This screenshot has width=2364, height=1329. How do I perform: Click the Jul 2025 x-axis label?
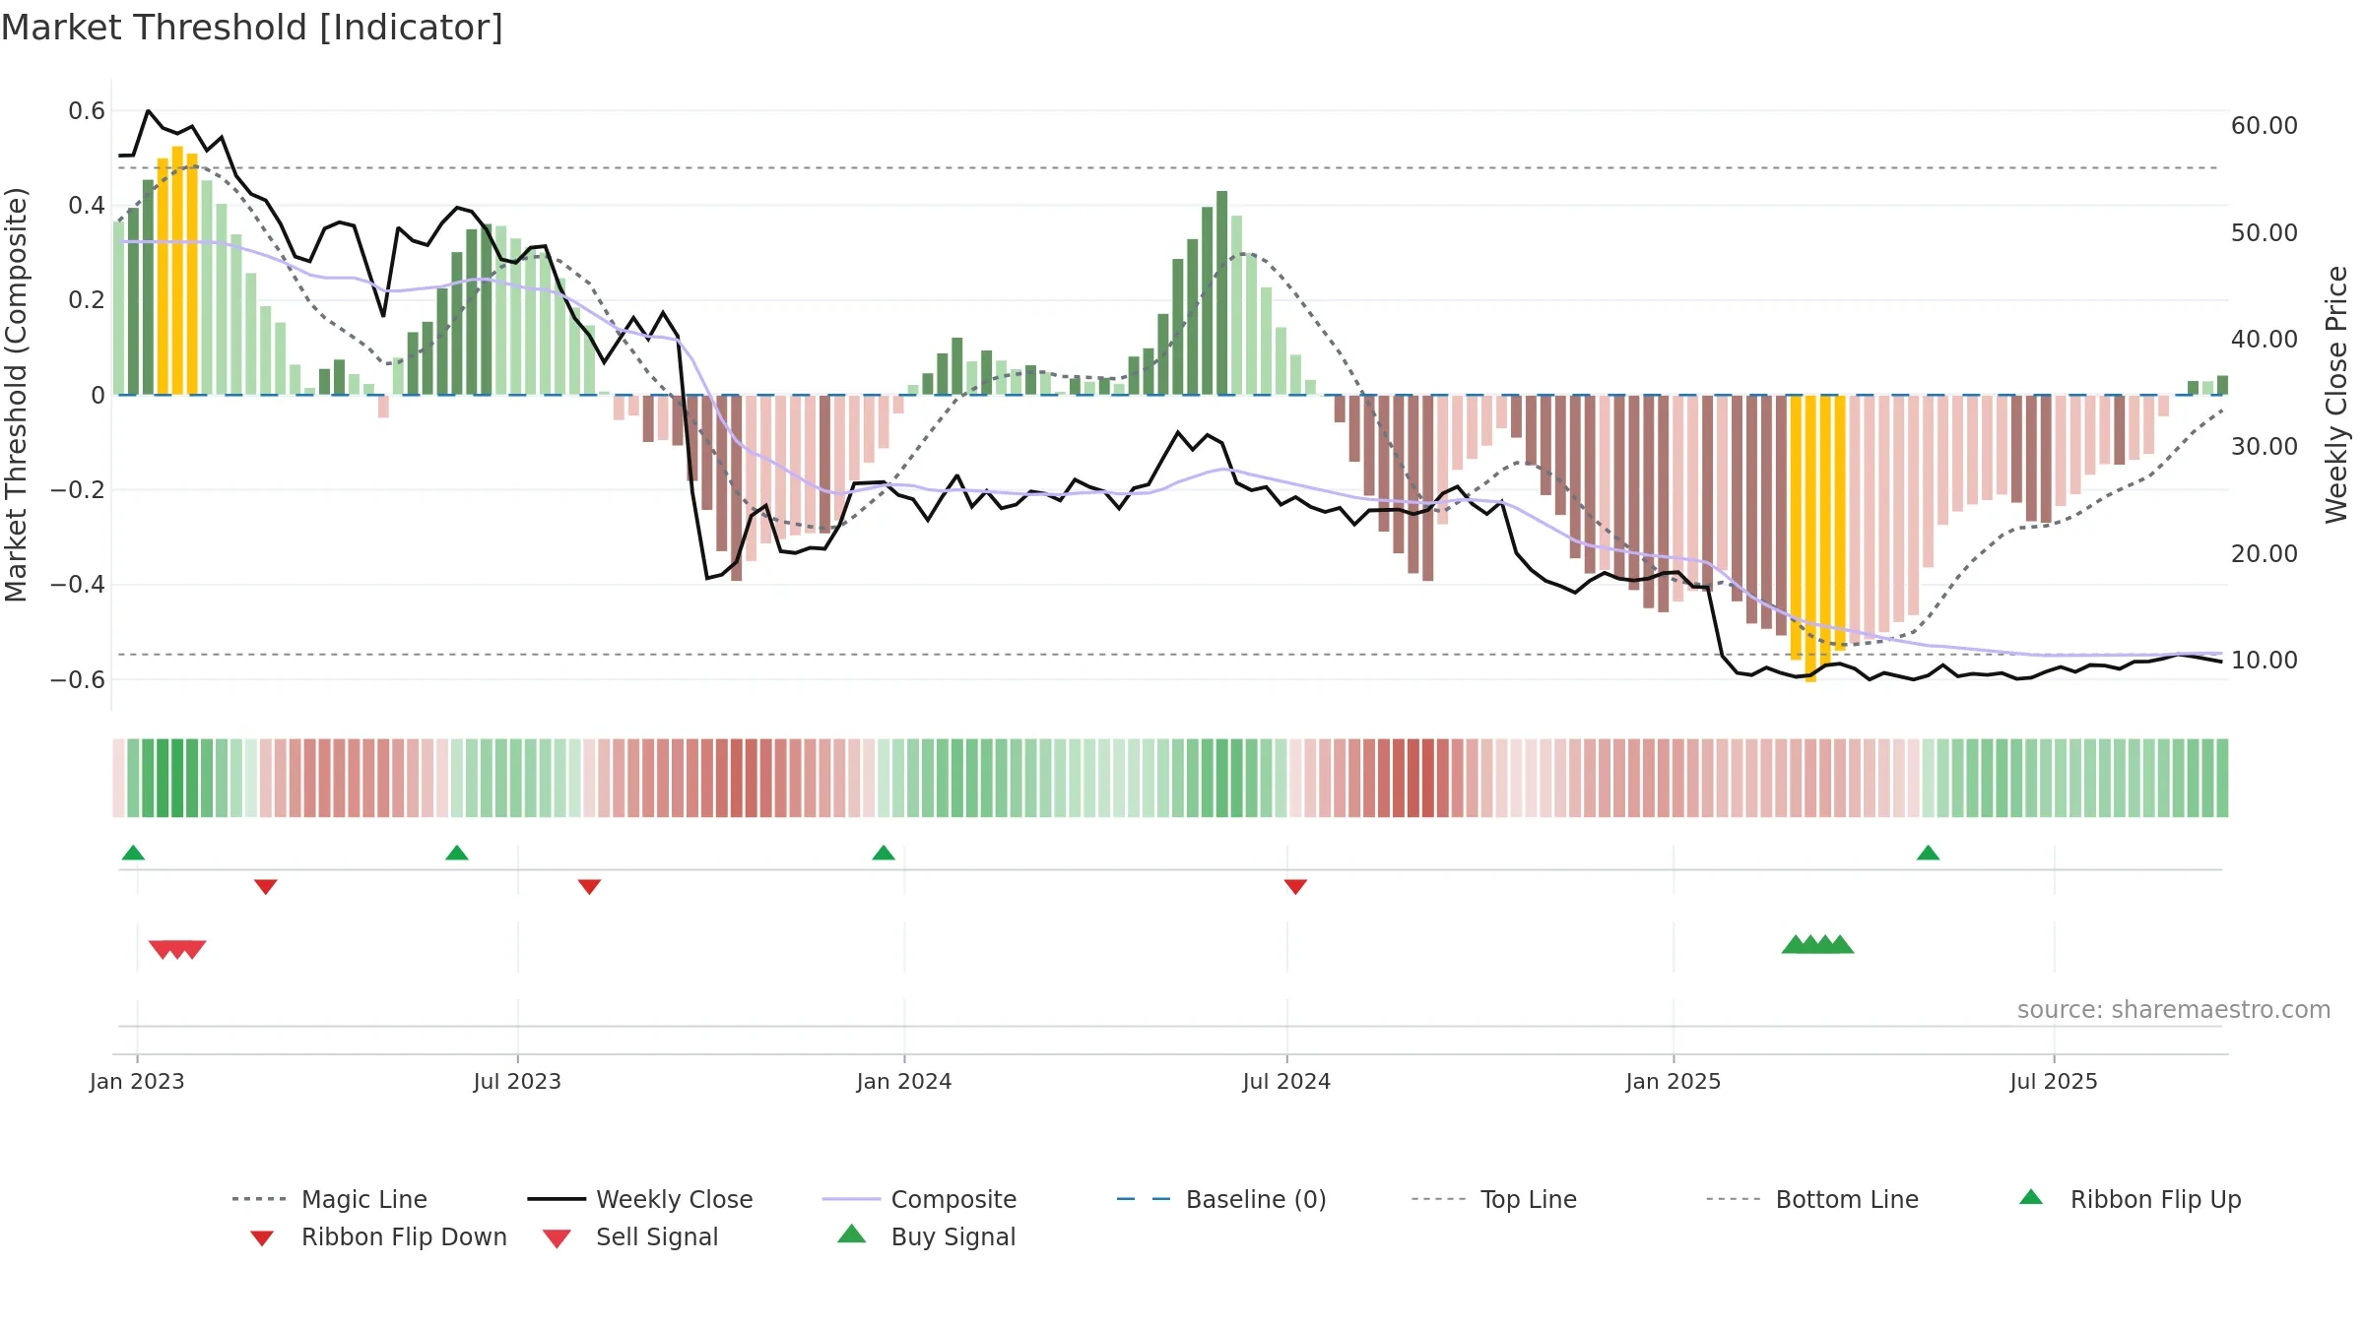pos(2054,1081)
